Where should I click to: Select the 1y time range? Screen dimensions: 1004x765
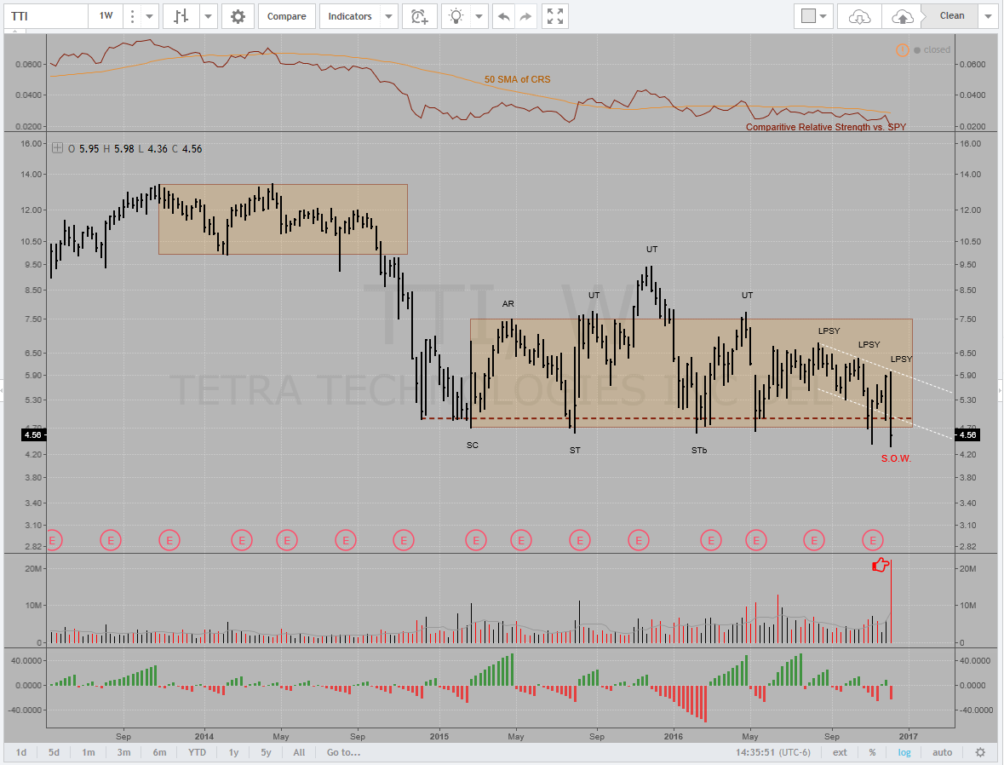coord(233,752)
